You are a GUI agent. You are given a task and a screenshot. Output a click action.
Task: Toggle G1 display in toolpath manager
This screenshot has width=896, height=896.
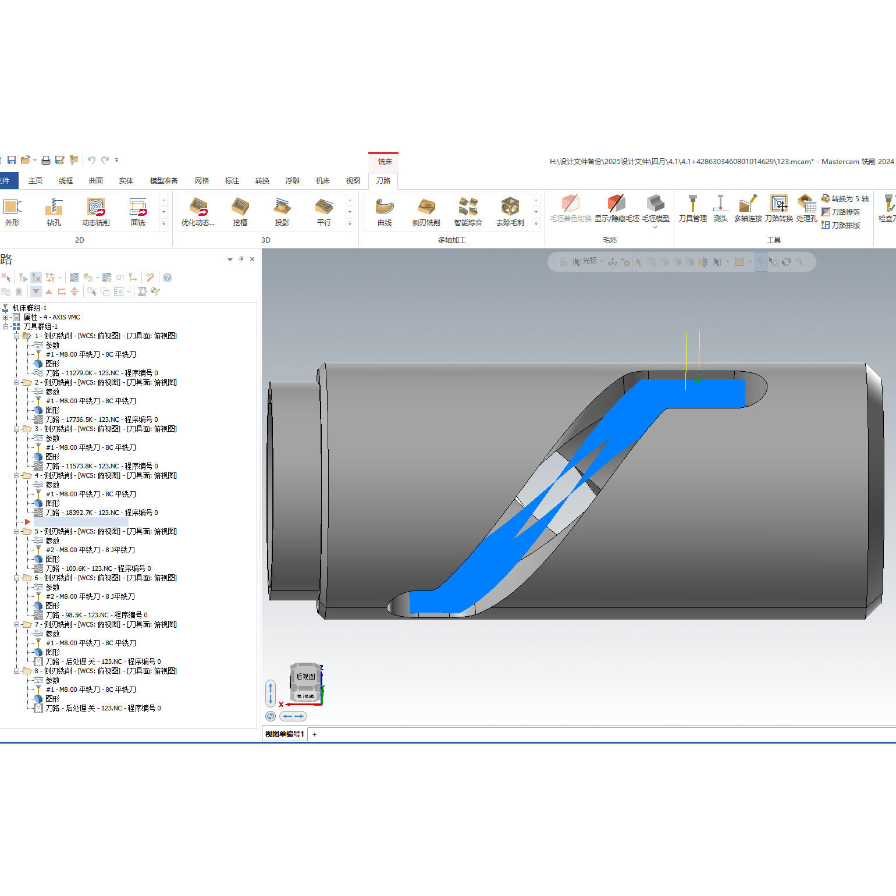click(x=120, y=278)
